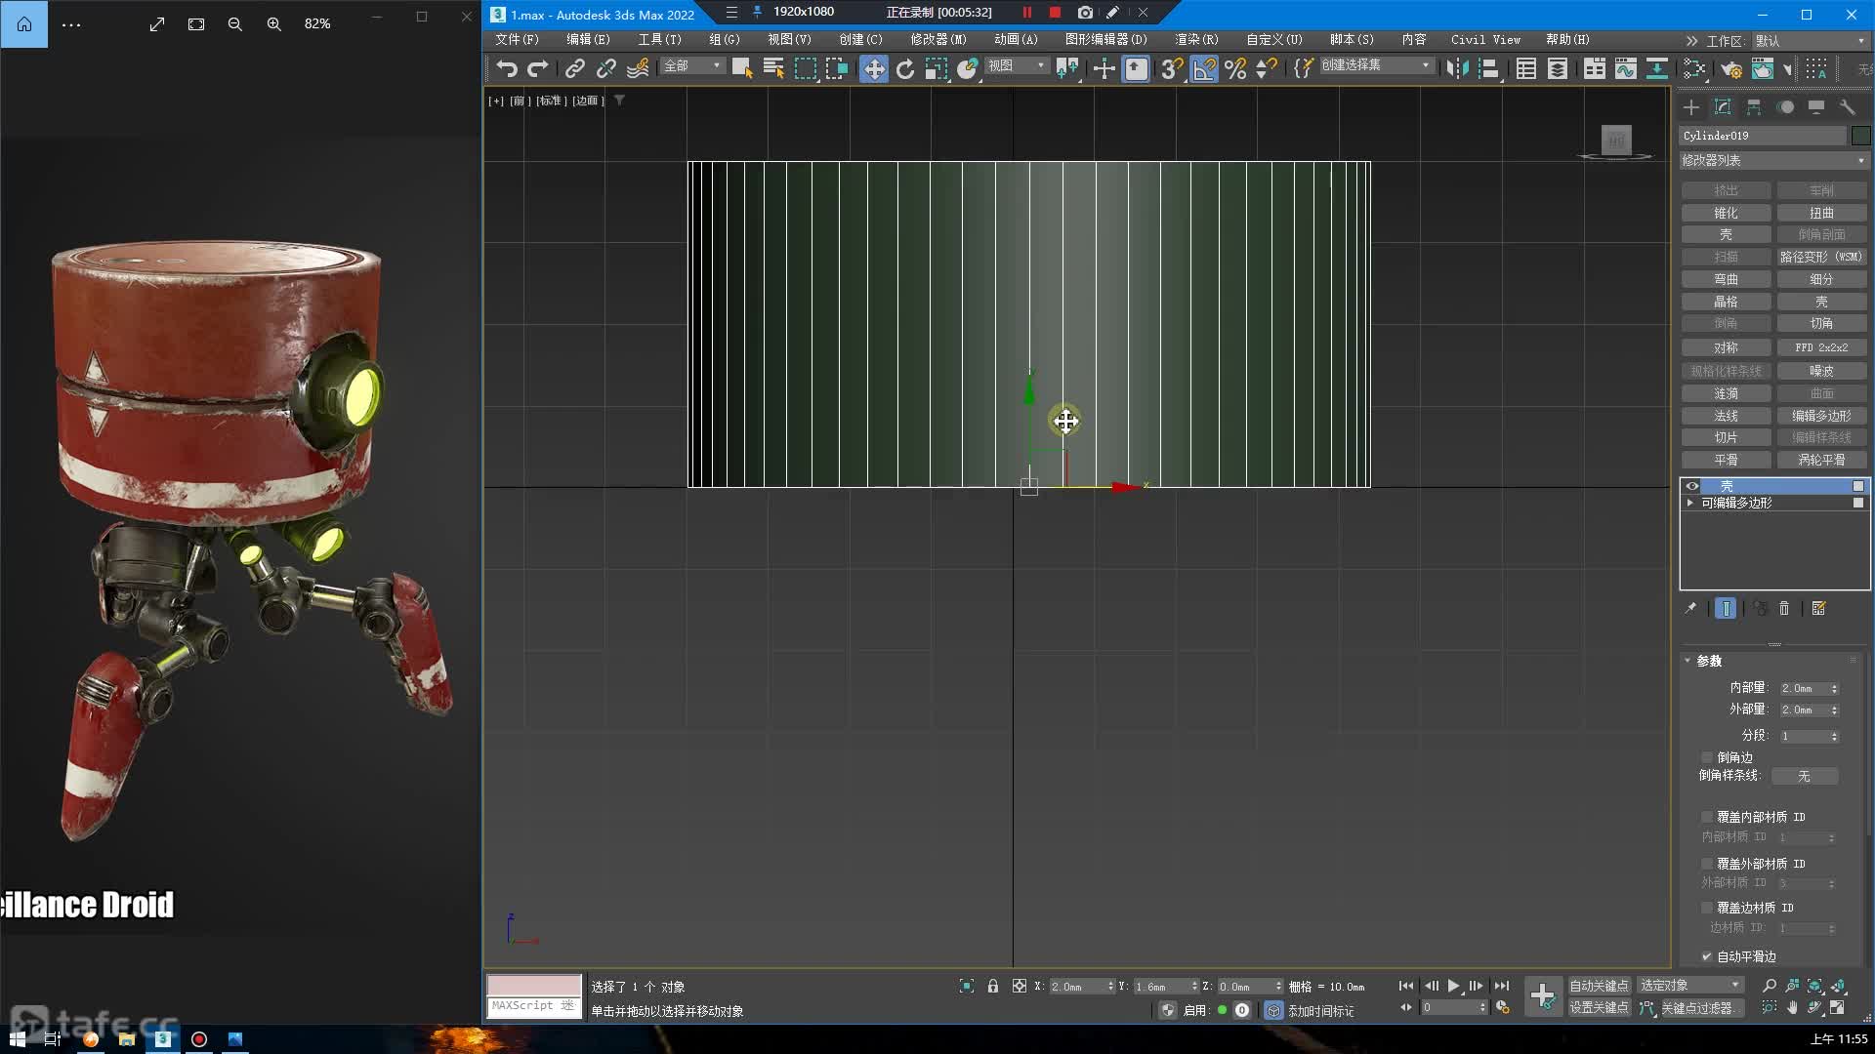This screenshot has height=1054, width=1875.
Task: Click the 内部量 value field
Action: click(x=1804, y=688)
